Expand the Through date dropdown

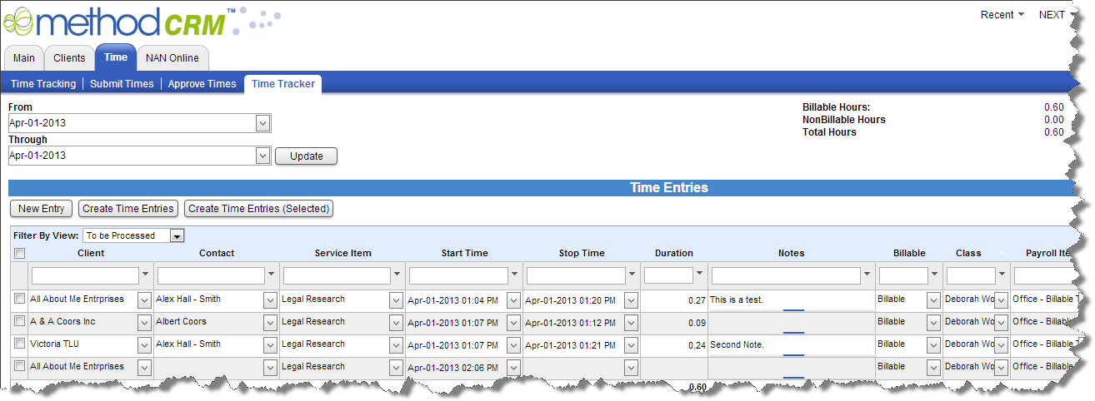262,156
